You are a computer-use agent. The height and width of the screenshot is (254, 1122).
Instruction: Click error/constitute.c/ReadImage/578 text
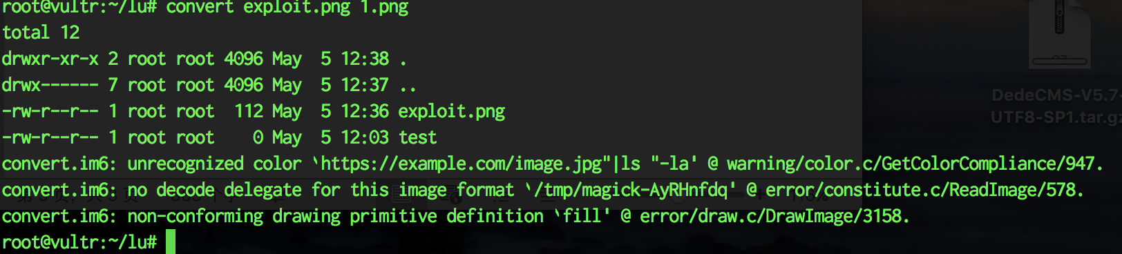(920, 190)
